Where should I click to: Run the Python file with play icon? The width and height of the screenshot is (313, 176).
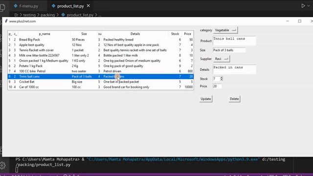pyautogui.click(x=303, y=6)
